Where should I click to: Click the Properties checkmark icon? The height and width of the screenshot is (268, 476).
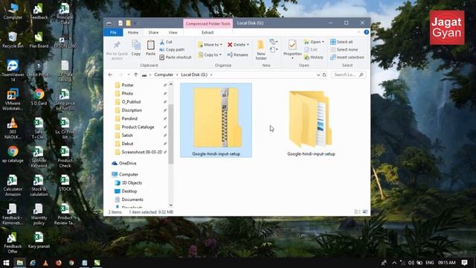[292, 45]
